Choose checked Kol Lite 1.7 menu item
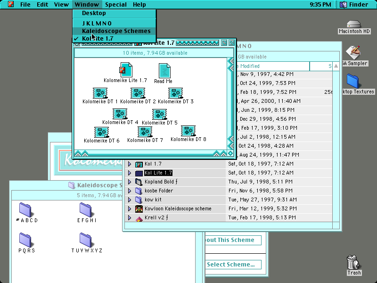Viewport: 377px width, 283px height. 115,39
